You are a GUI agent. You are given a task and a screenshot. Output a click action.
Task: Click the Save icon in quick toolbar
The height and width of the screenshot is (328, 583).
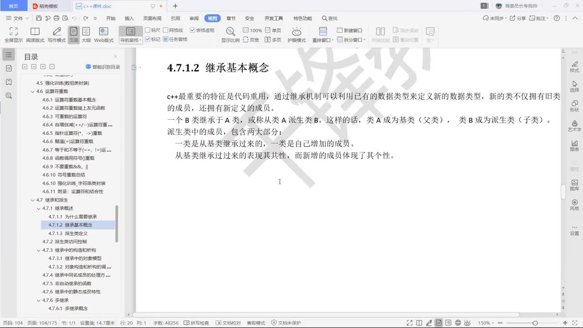[x=39, y=18]
